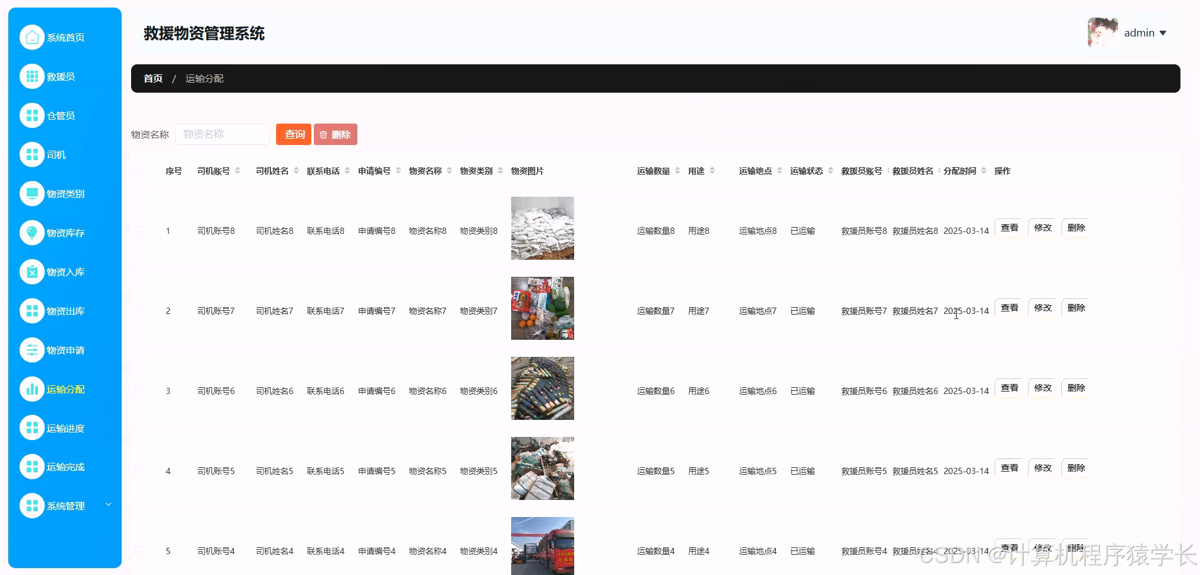Sort by 分配时间 column arrows
The width and height of the screenshot is (1200, 575).
click(984, 171)
